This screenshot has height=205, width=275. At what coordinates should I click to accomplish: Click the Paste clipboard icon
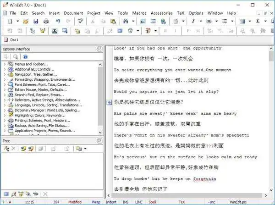click(113, 21)
